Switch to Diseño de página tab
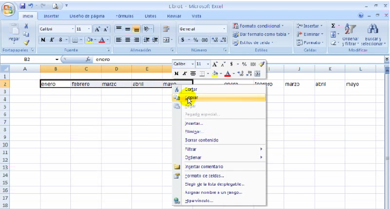The width and height of the screenshot is (390, 209). (x=87, y=16)
